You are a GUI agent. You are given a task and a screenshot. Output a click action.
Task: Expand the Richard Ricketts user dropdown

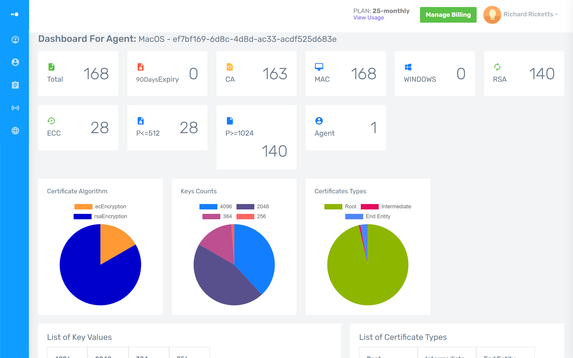(531, 14)
